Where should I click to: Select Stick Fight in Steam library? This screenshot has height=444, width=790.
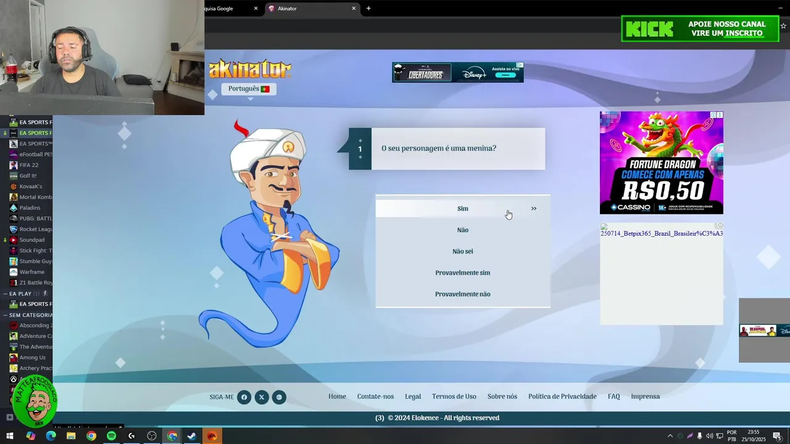coord(31,250)
